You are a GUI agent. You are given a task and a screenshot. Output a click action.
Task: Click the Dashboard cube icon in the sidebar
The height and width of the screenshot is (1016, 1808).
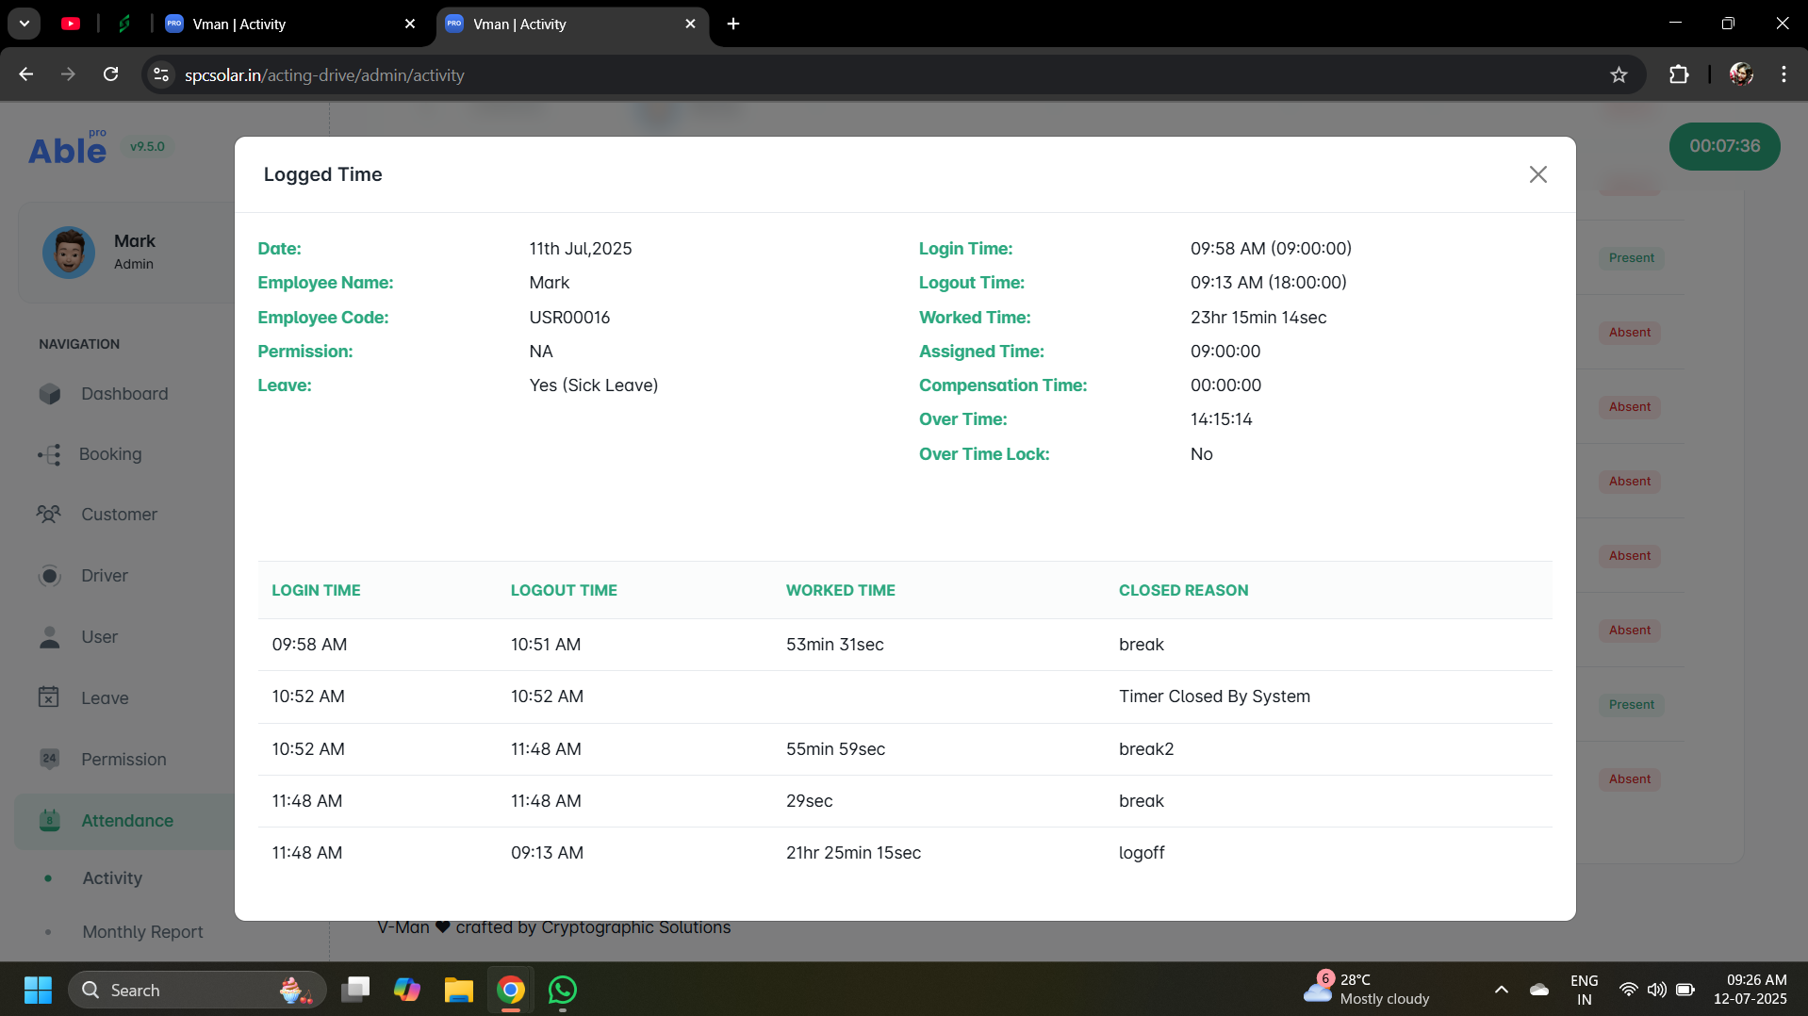[x=50, y=394]
